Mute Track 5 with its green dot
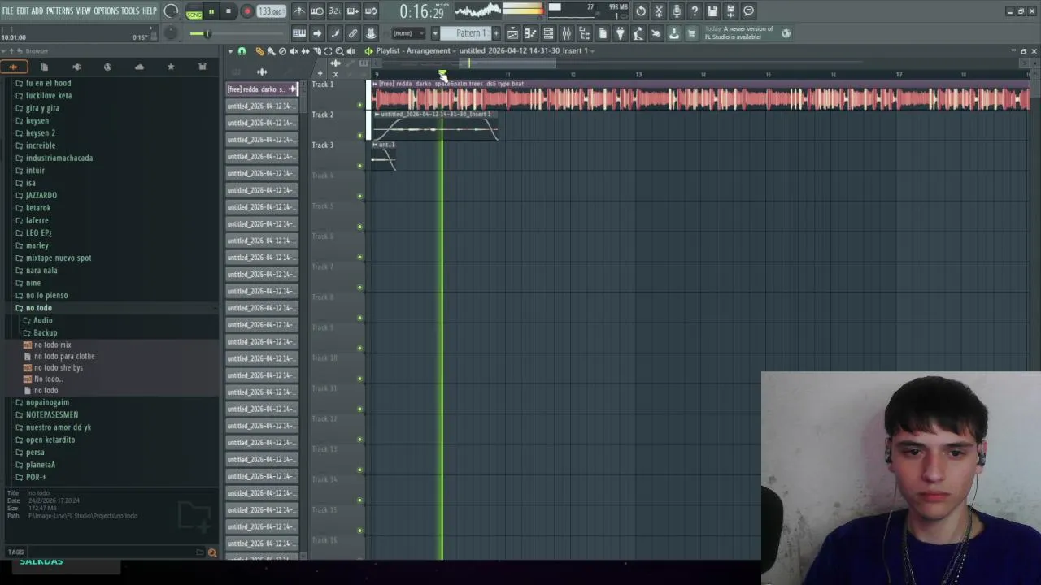This screenshot has height=585, width=1041. pos(359,227)
